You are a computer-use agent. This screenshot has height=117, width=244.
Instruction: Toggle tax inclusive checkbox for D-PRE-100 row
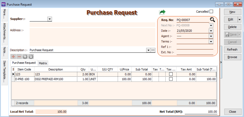click(x=171, y=79)
